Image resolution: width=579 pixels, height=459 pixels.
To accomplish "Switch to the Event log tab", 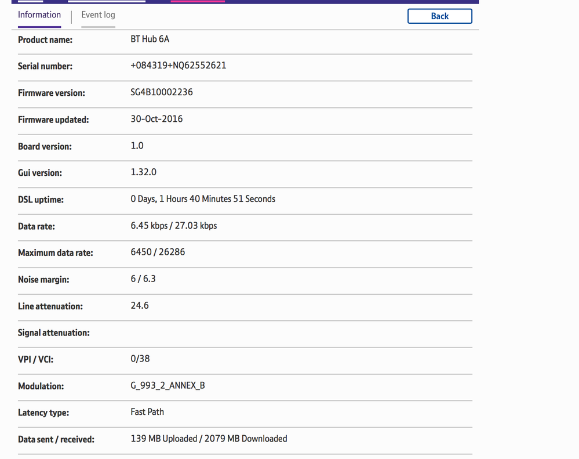I will coord(98,15).
